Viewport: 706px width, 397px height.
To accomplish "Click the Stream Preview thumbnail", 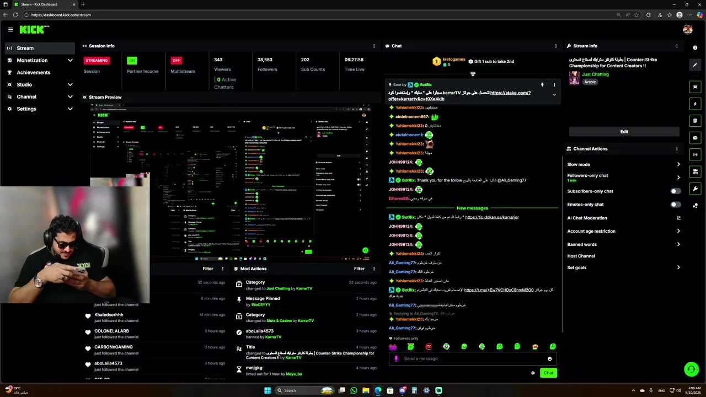I will 231,183.
